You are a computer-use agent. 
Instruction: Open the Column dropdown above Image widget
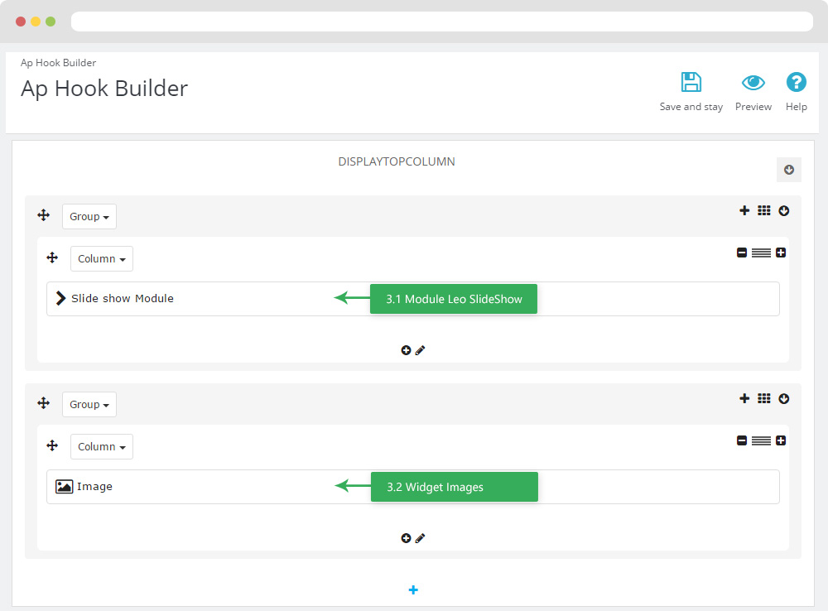pyautogui.click(x=102, y=447)
